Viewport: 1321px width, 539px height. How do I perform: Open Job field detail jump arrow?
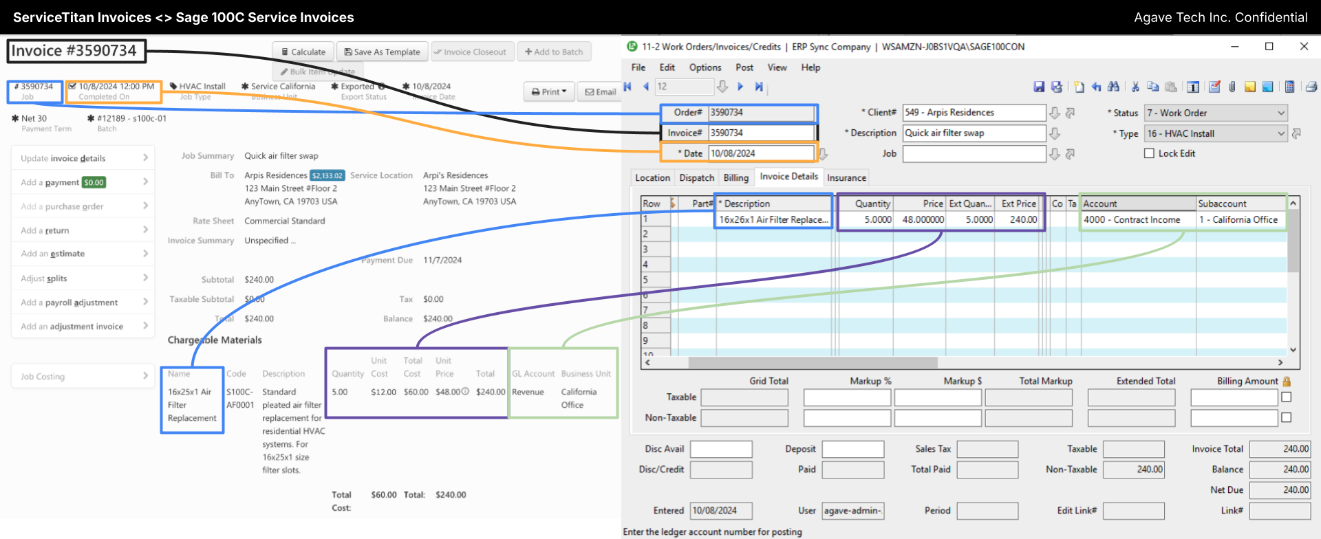[1070, 154]
